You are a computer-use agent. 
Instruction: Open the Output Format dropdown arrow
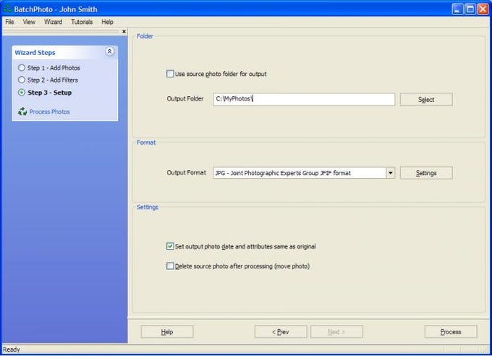tap(390, 173)
